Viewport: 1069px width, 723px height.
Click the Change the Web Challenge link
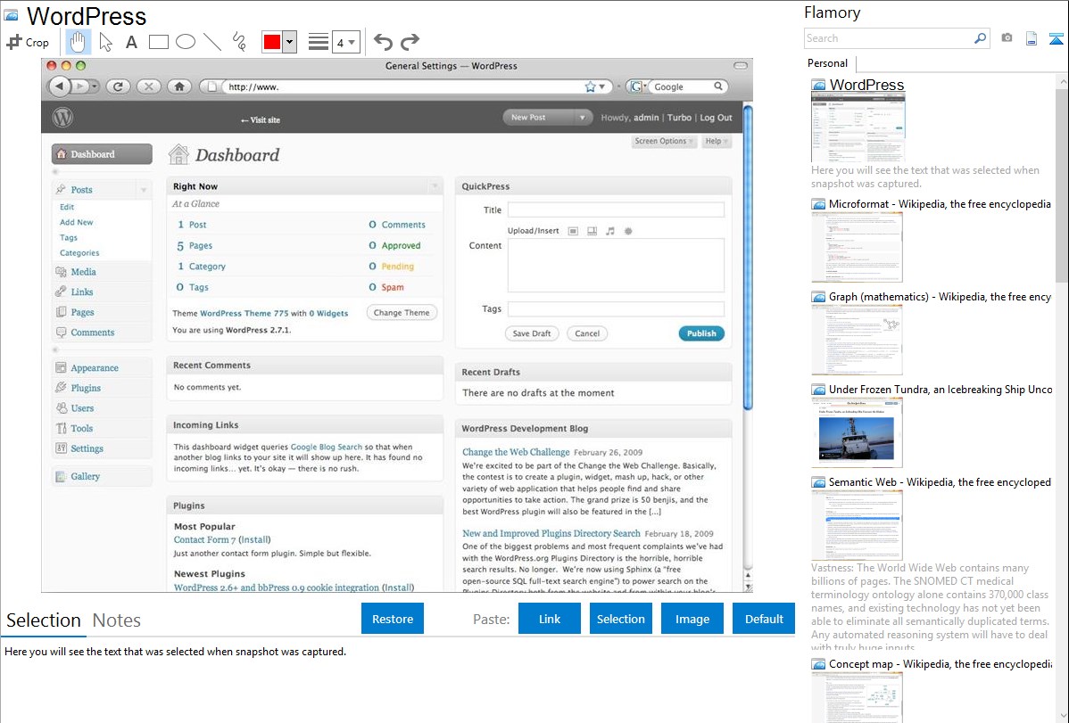[x=516, y=452]
